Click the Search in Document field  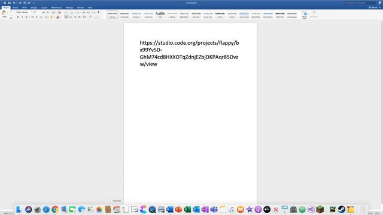360,3
